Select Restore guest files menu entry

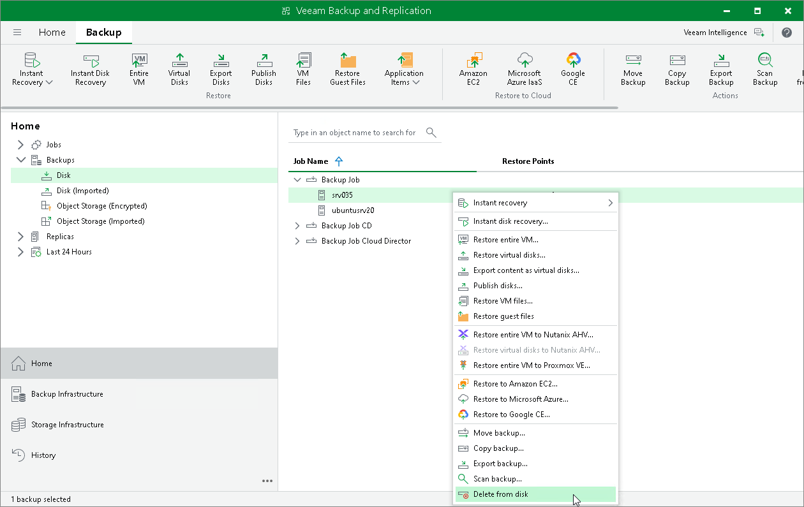click(535, 316)
